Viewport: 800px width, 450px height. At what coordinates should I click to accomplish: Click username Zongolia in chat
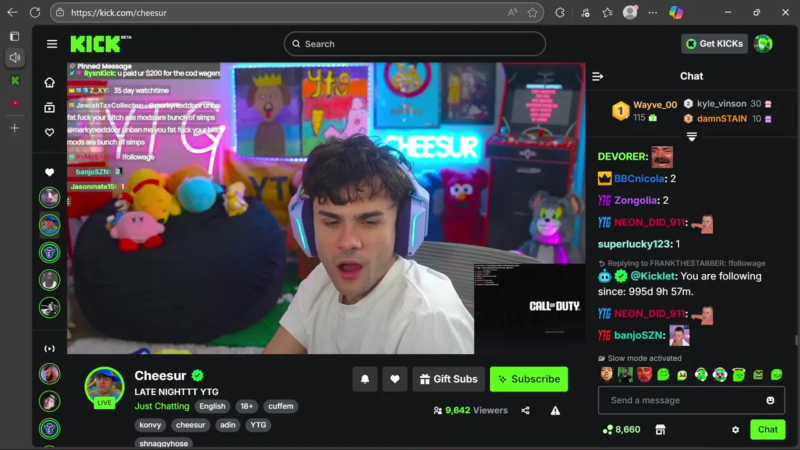click(636, 201)
